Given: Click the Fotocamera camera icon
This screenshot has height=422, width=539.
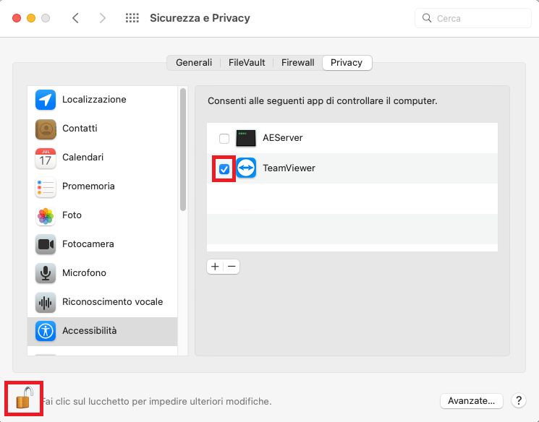Looking at the screenshot, I should [46, 244].
